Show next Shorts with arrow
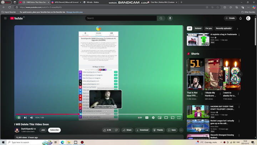Screen dimensions: 257x145 (240, 74)
